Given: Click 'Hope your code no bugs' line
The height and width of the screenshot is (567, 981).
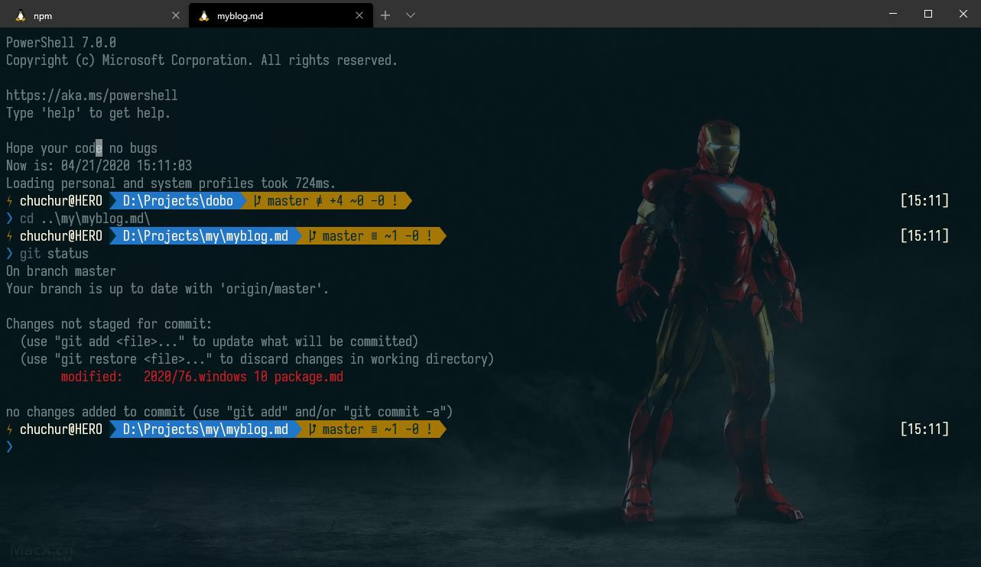Looking at the screenshot, I should coord(82,148).
